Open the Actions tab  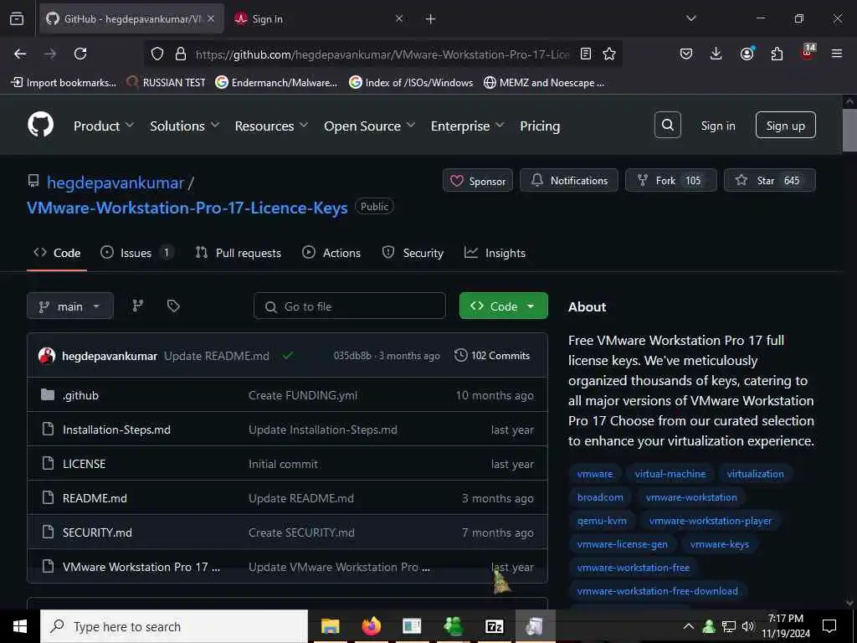331,253
